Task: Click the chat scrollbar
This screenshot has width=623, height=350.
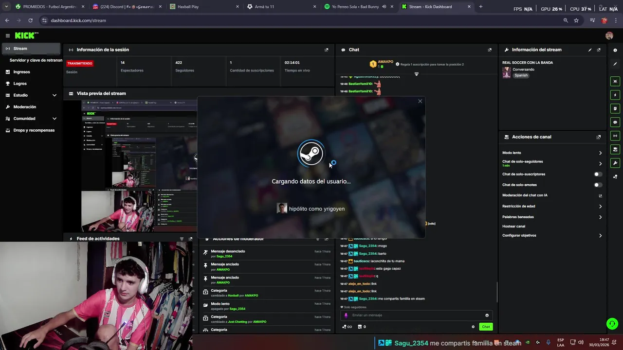Action: coord(497,292)
